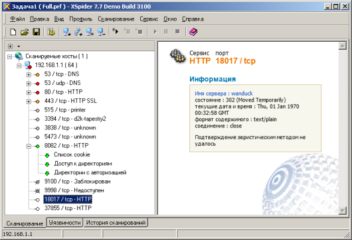Click globe icon of Сканируемые хосты

(x=19, y=56)
